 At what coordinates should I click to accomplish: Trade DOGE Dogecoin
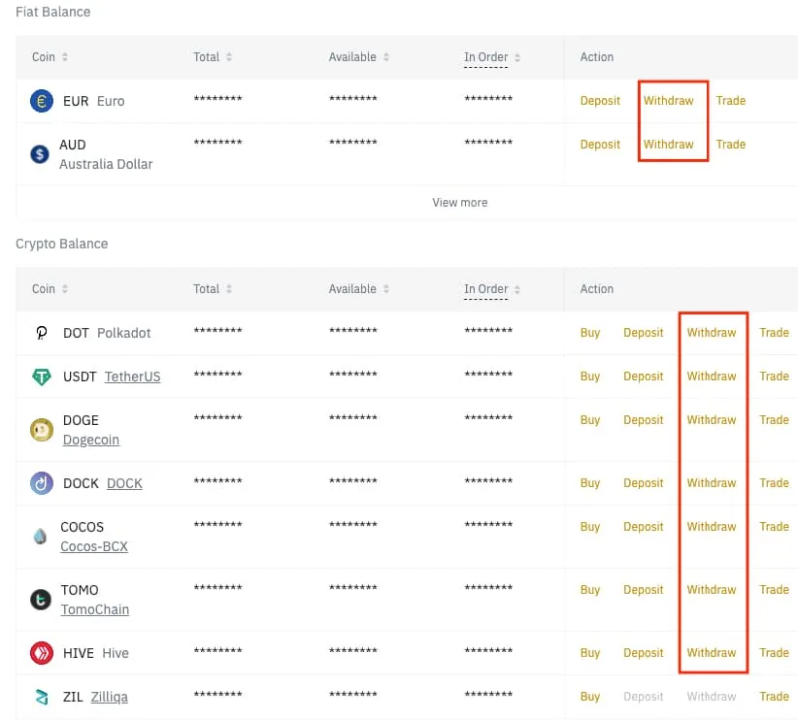click(x=774, y=420)
